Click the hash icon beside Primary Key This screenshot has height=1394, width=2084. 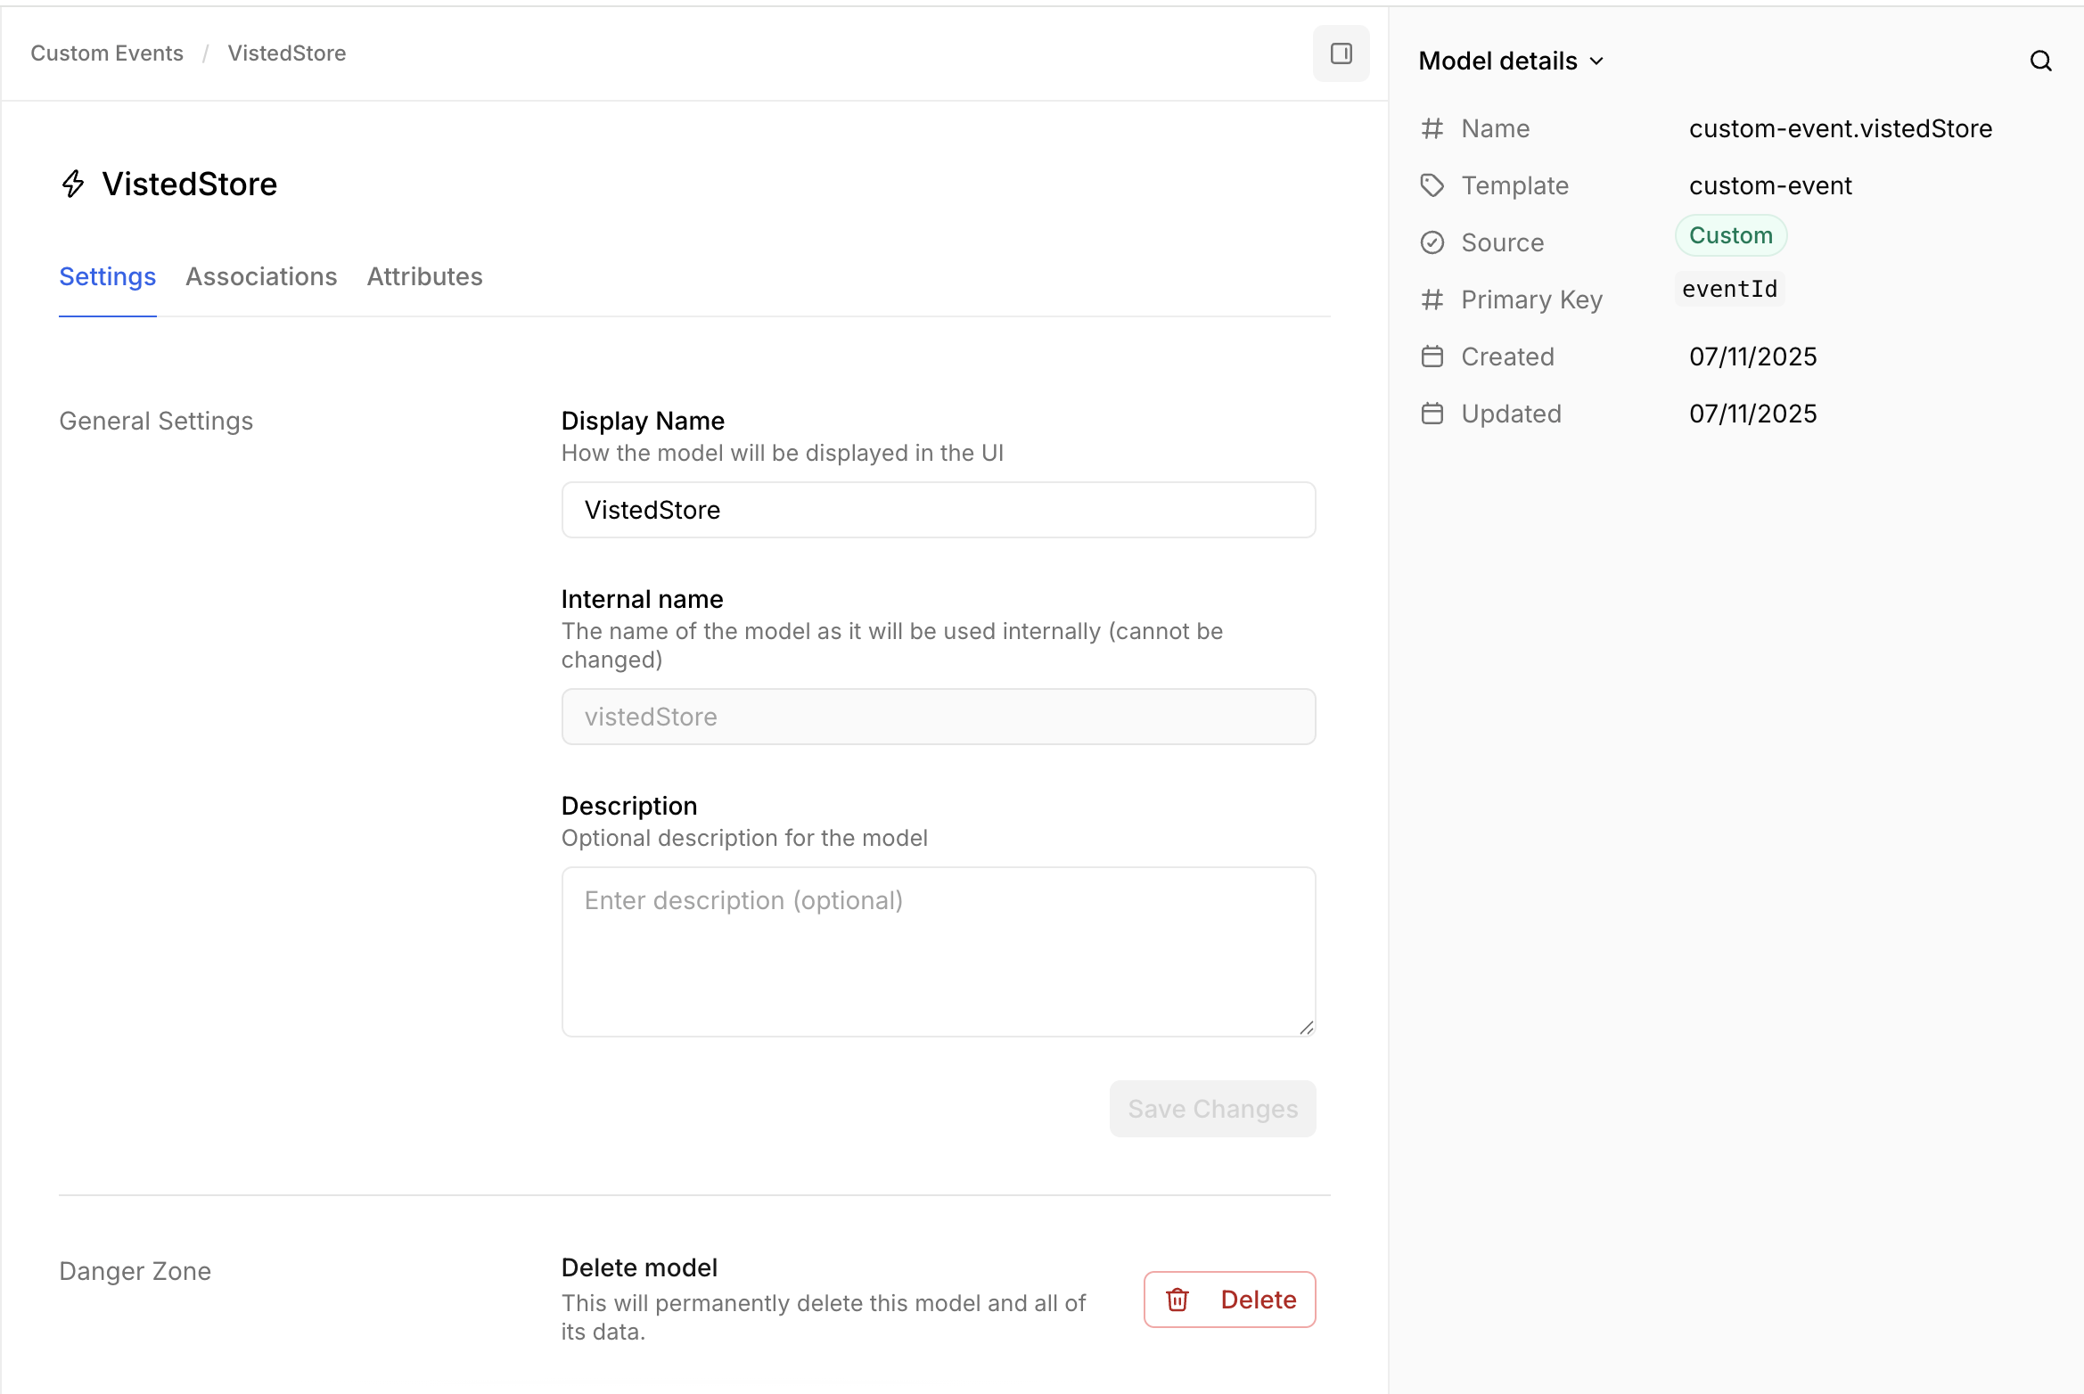pyautogui.click(x=1432, y=299)
